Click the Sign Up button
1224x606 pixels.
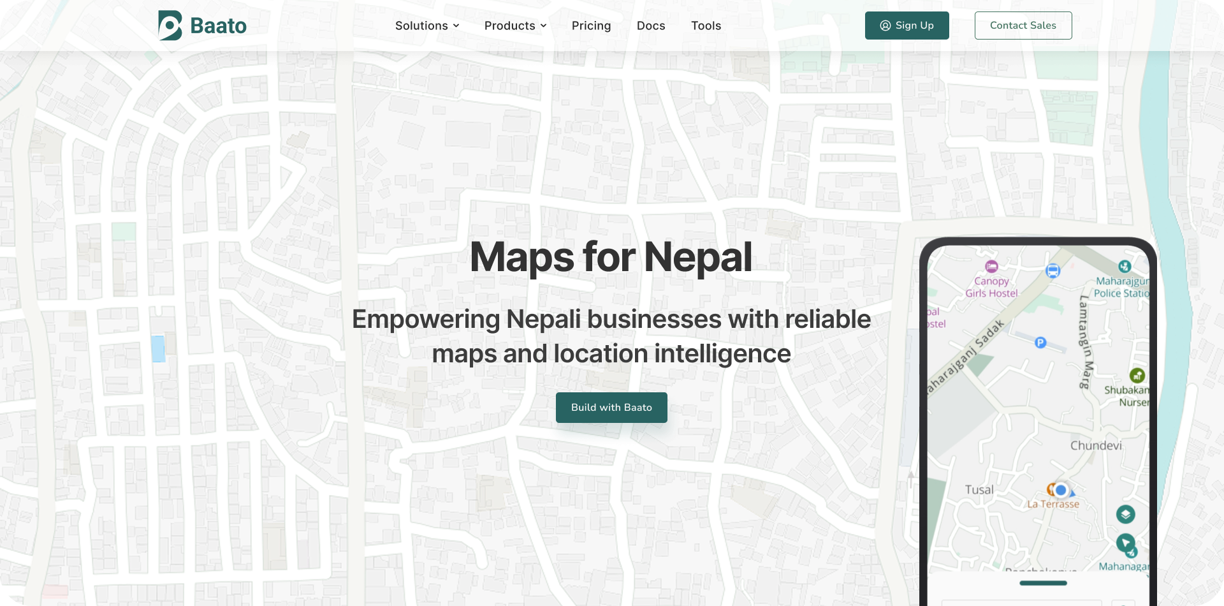pos(907,26)
